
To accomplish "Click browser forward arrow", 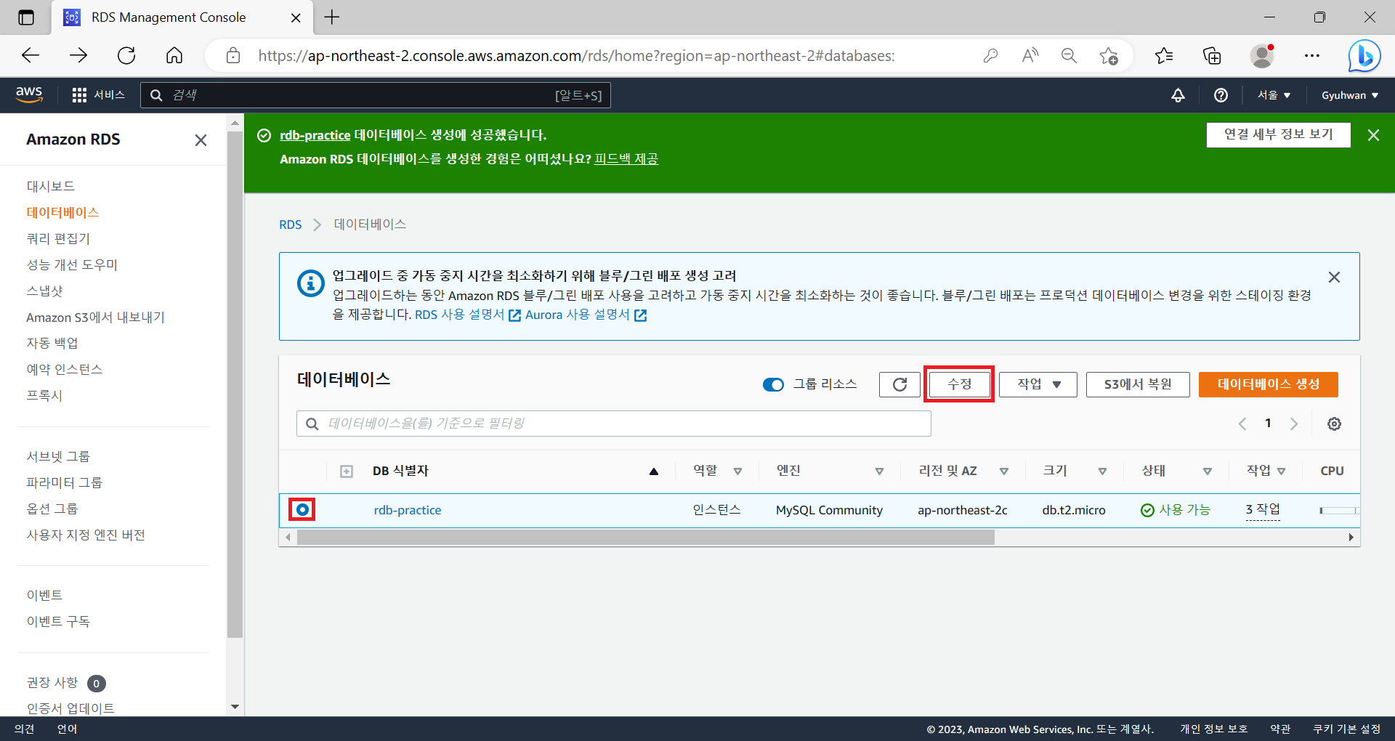I will 78,55.
